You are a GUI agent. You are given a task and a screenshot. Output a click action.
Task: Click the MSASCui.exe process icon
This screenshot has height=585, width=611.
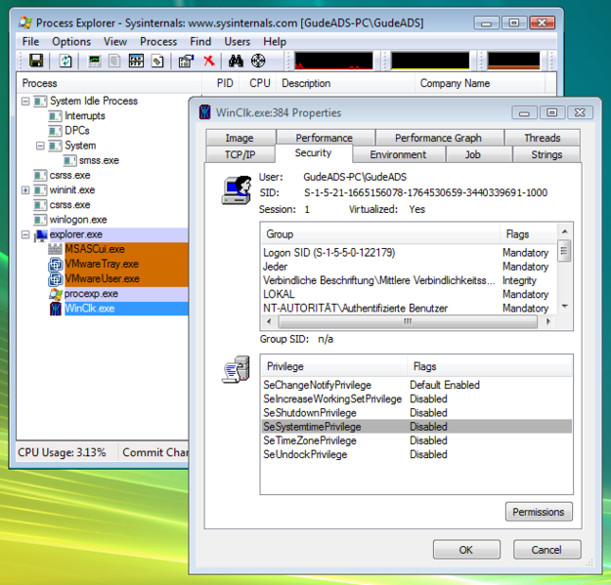pyautogui.click(x=56, y=249)
